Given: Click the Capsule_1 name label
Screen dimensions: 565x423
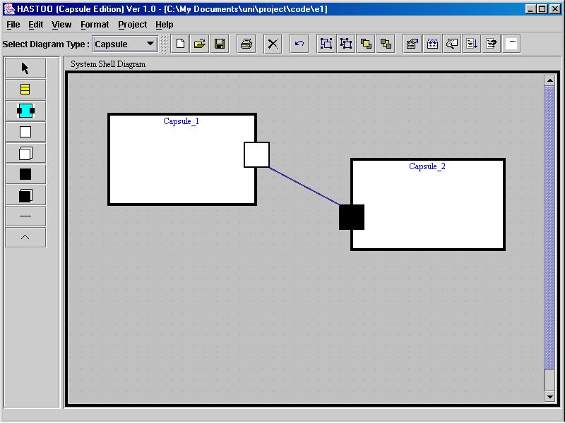Looking at the screenshot, I should (x=182, y=121).
